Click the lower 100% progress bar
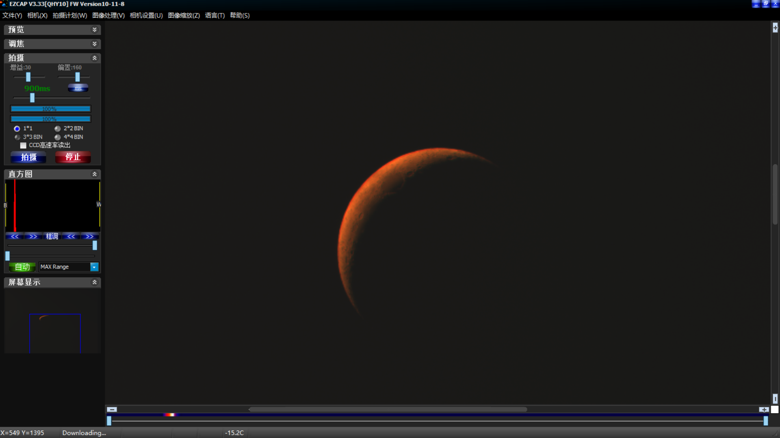 (x=50, y=119)
